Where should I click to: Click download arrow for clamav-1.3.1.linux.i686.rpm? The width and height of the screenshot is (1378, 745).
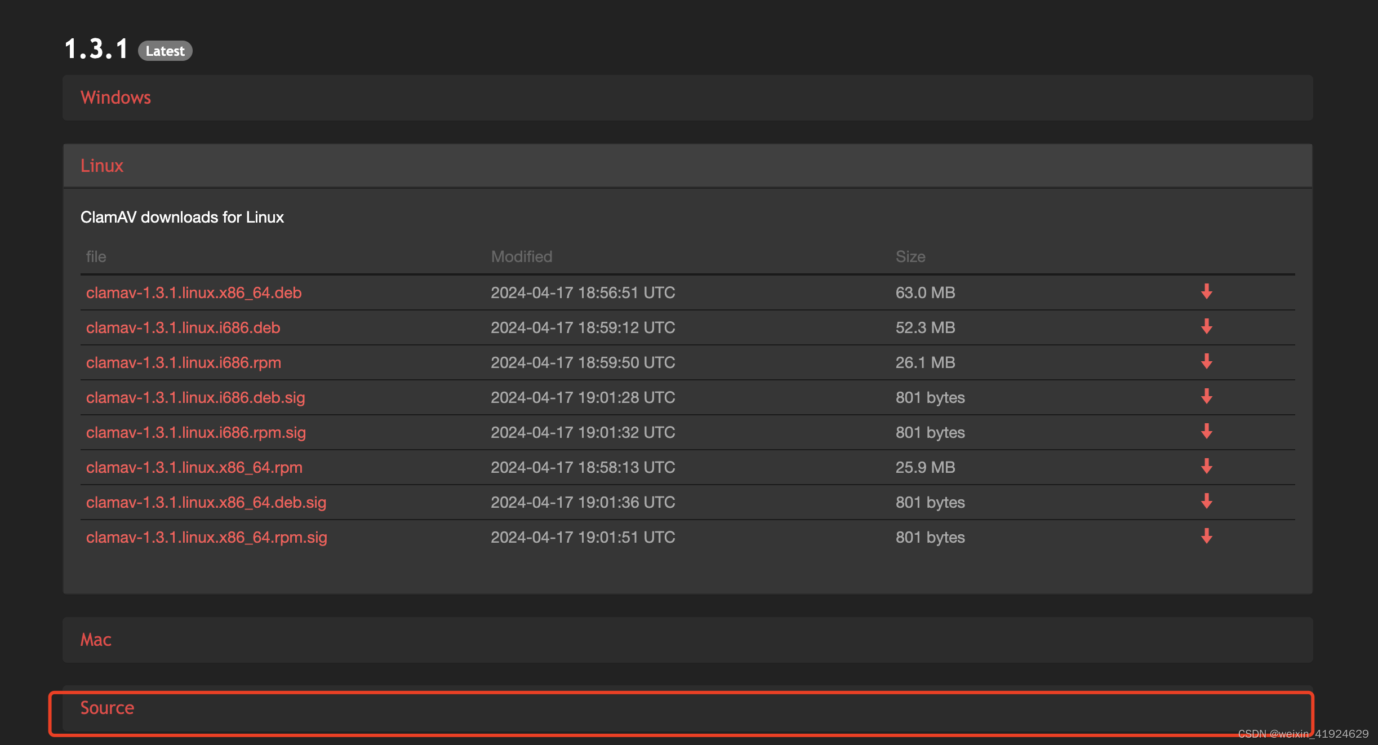pos(1206,362)
